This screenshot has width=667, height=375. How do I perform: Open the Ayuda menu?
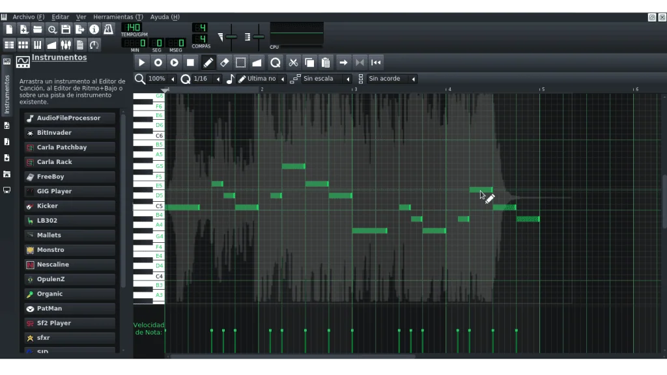coord(165,17)
